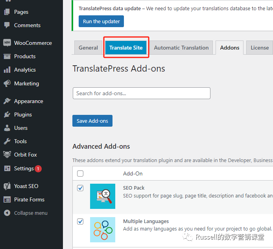This screenshot has height=249, width=273.
Task: Focus the Search for add-ons field
Action: pyautogui.click(x=142, y=93)
